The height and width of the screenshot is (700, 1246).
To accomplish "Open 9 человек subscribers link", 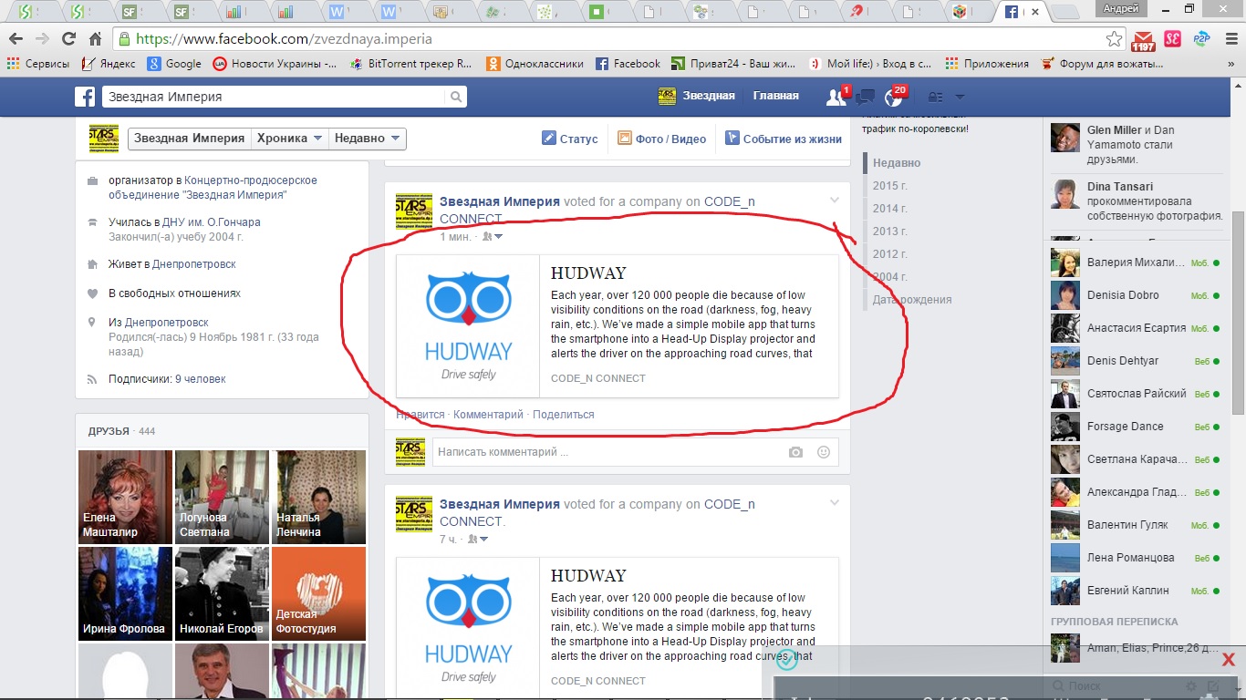I will pyautogui.click(x=200, y=379).
